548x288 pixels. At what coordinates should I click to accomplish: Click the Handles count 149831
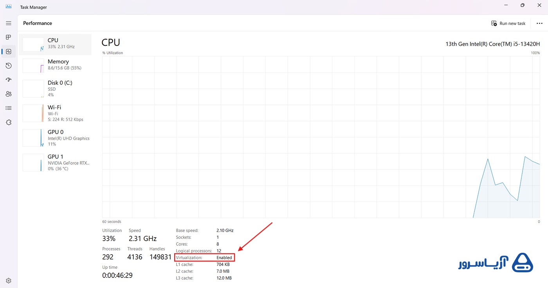[x=160, y=257]
